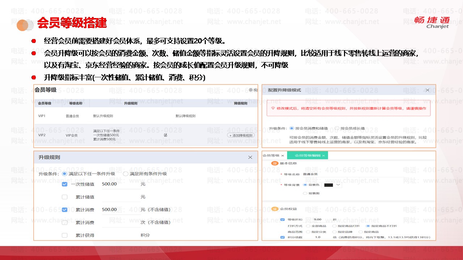Select 按会员成长值 radio option

[337, 128]
